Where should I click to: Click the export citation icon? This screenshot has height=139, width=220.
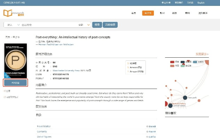(x=5, y=97)
